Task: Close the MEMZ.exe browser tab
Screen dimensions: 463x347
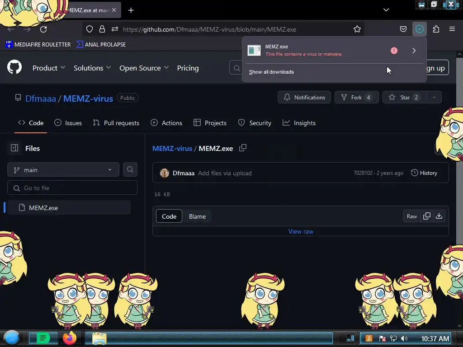Action: click(114, 10)
